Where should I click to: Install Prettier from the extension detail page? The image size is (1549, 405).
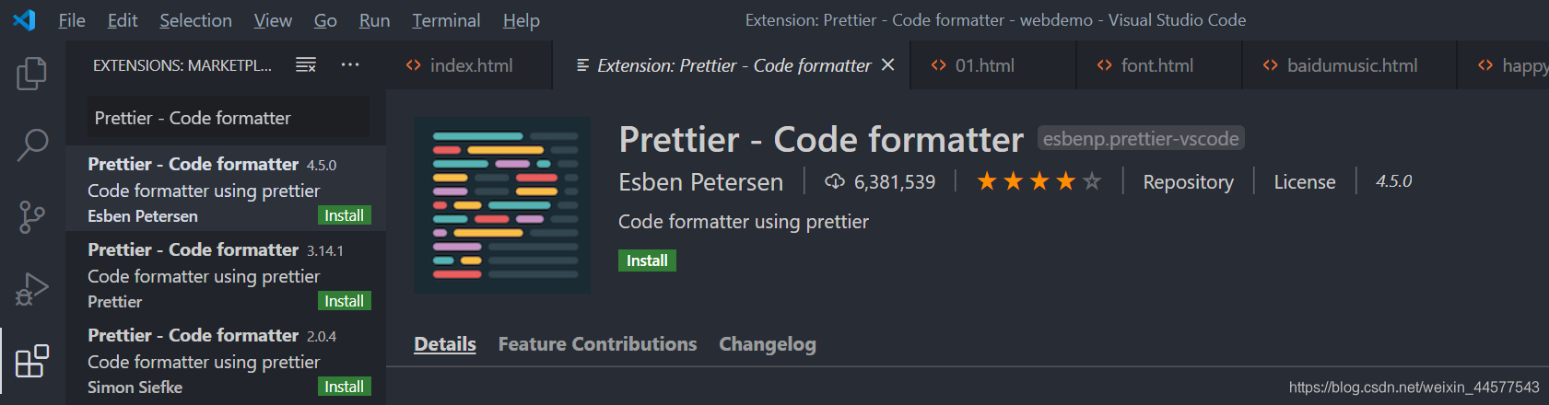point(647,260)
